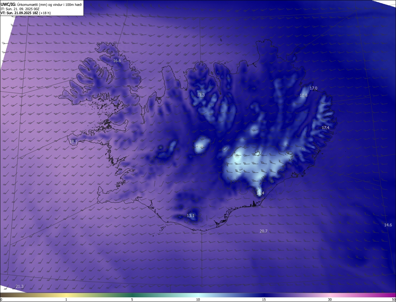Click the 18.1 value on the west peninsula
Viewport: 396px width, 302px height.
pos(73,142)
